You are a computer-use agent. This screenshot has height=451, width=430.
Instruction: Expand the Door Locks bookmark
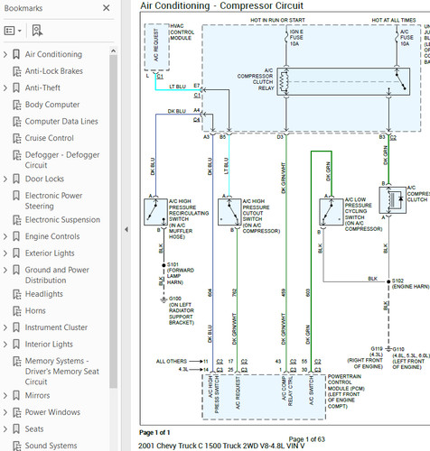click(x=5, y=179)
